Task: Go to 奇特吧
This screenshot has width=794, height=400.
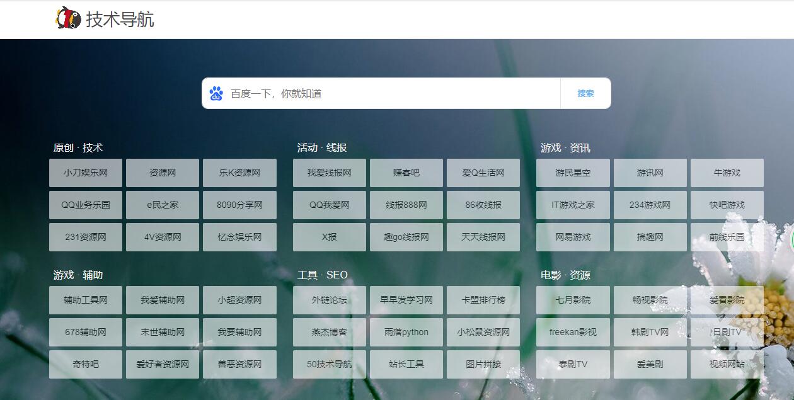Action: coord(86,364)
